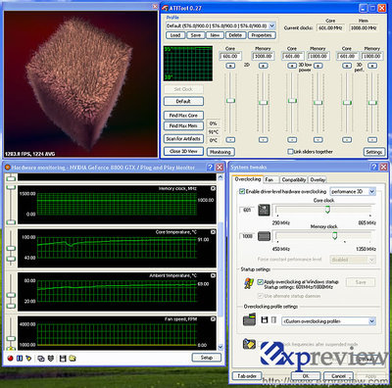Screen dimensions: 392x388
Task: Increase 2D Core clock with plus button
Action: [230, 66]
